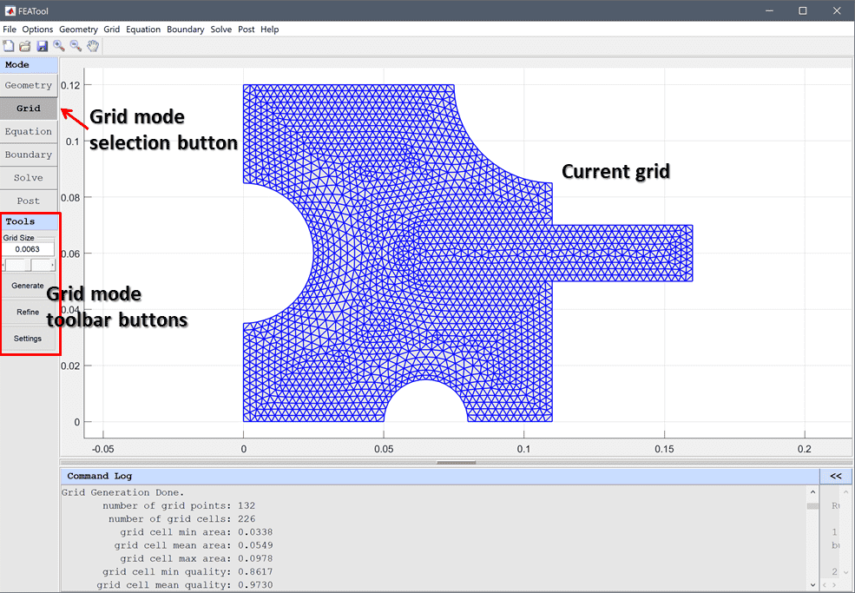
Task: Click the New model toolbar icon
Action: 9,46
